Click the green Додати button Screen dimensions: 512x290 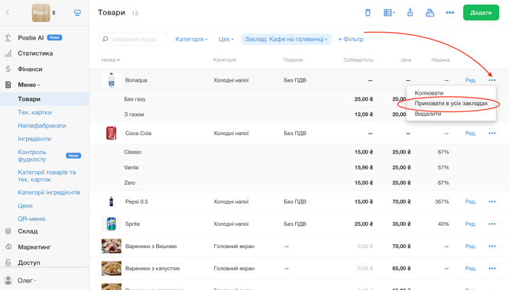(481, 12)
